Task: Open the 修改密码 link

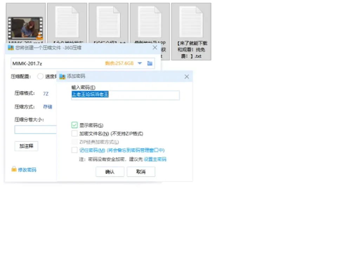Action: pyautogui.click(x=27, y=170)
